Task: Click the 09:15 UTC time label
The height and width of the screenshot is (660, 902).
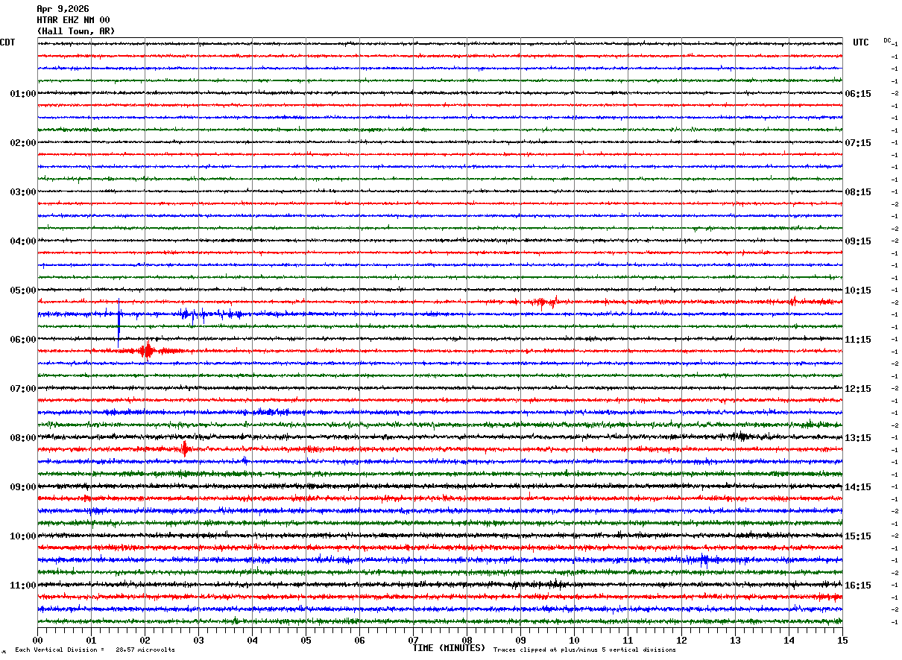Action: click(858, 241)
